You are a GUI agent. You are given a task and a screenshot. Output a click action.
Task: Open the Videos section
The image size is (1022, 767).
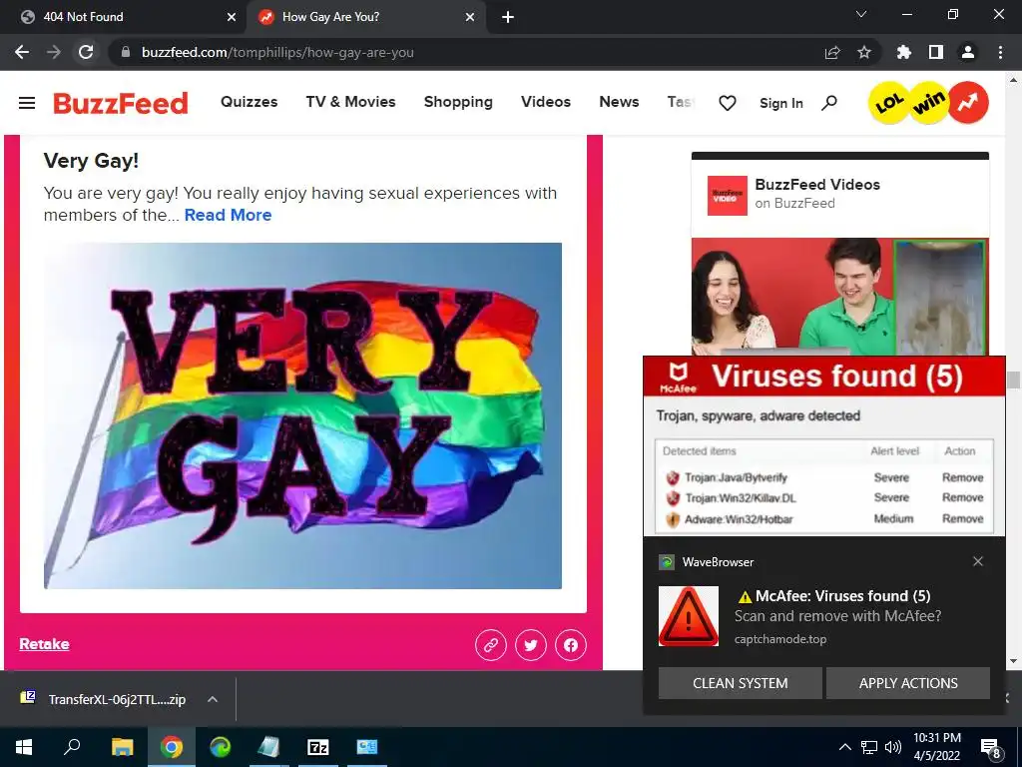coord(546,102)
